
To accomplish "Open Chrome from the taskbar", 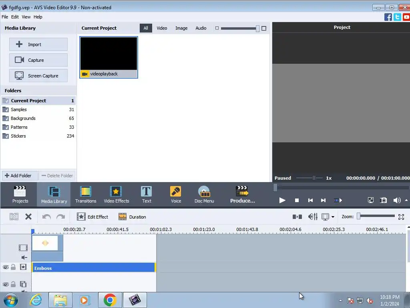I will [110, 300].
